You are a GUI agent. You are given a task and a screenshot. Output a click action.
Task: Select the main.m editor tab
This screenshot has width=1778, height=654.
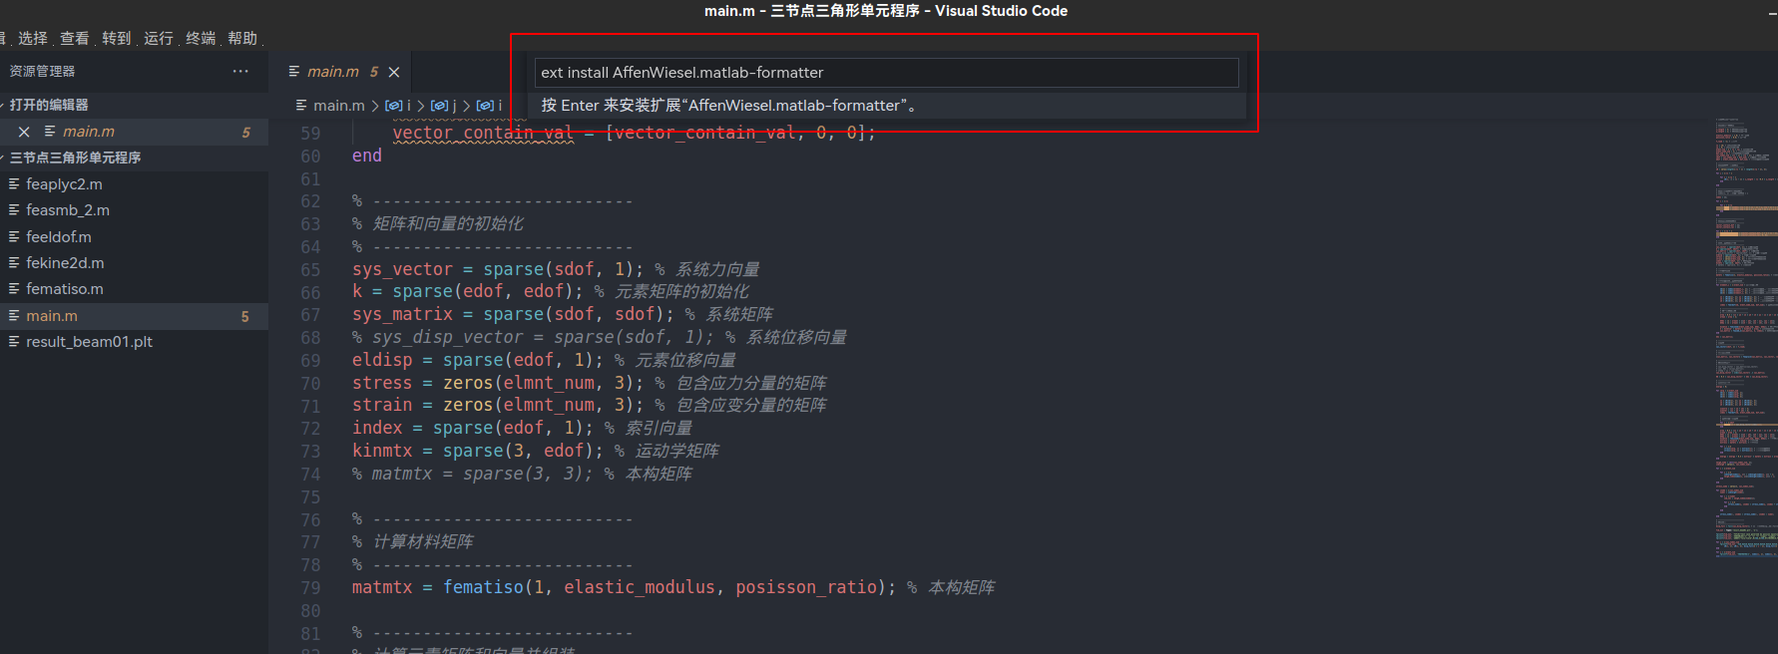click(x=335, y=71)
